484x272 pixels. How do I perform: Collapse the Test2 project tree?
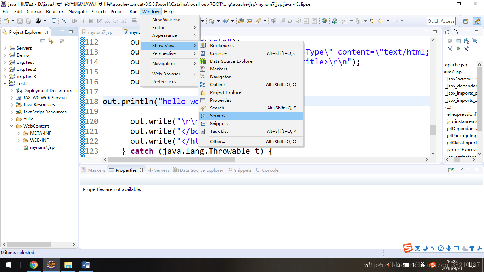click(5, 83)
